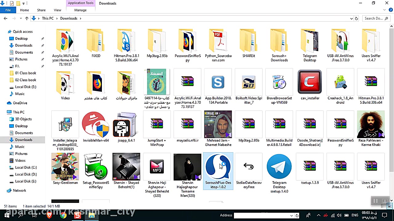Expand the chevron after Downloads in breadcrumb

coord(80,18)
